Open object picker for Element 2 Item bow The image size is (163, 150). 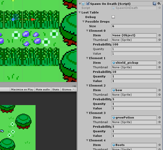(159, 90)
